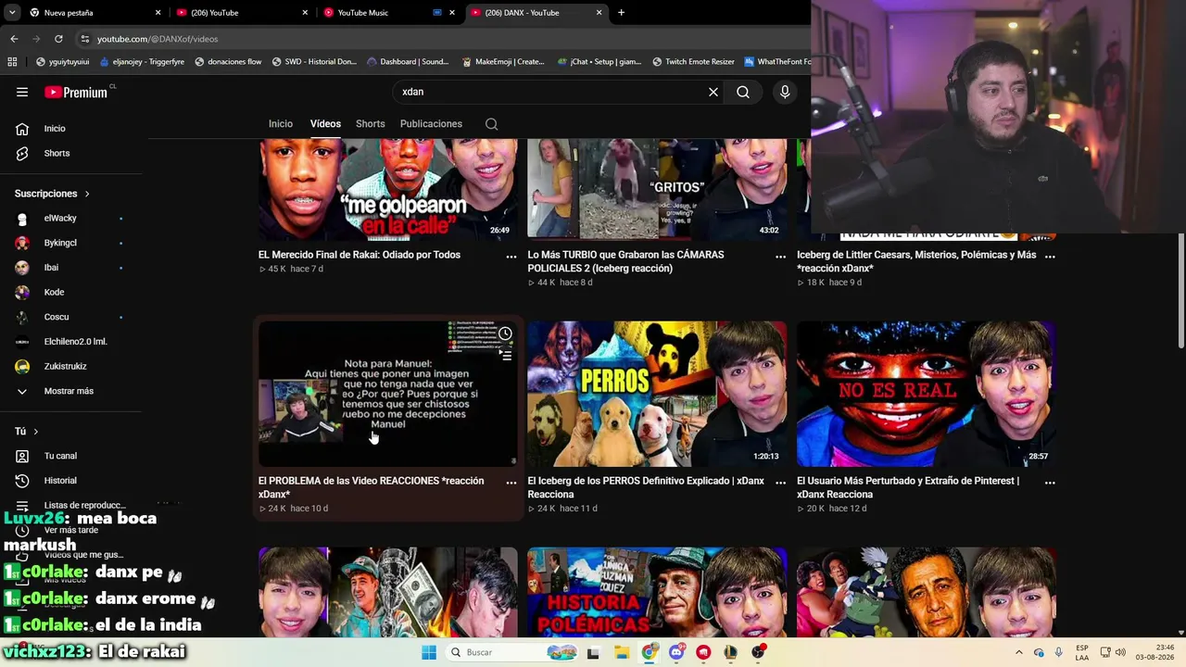Open the Chrome apps grid in bookmarks

pyautogui.click(x=12, y=62)
